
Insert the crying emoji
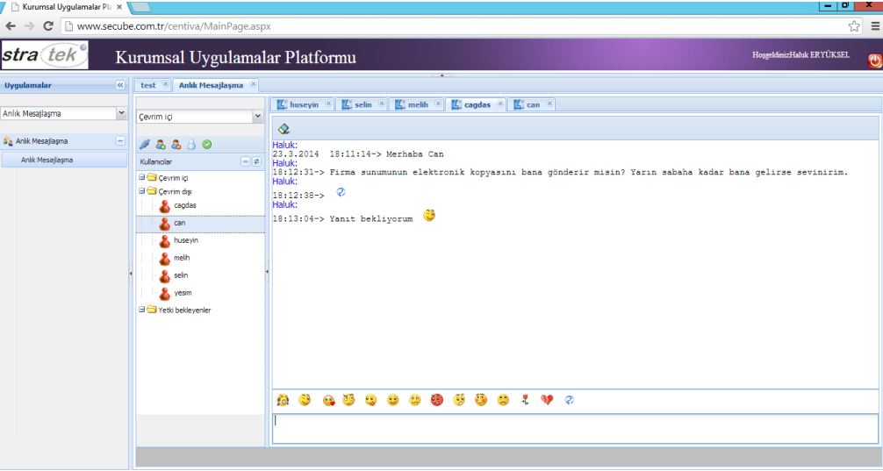284,400
